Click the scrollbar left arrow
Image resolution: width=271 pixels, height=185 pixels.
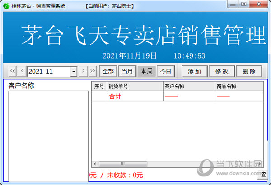pyautogui.click(x=95, y=164)
